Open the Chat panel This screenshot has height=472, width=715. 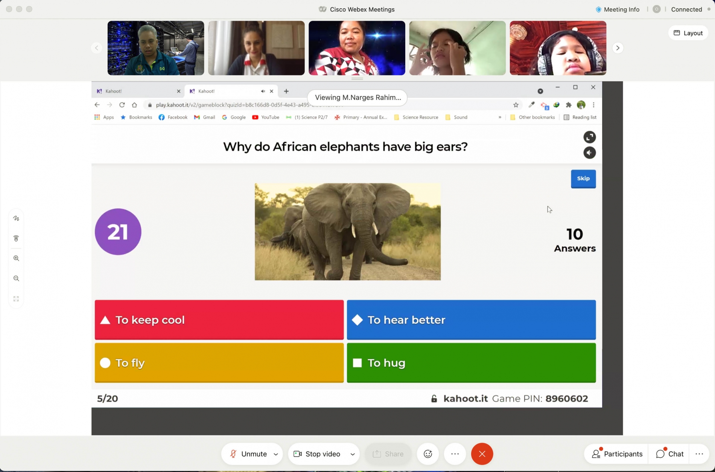coord(670,454)
